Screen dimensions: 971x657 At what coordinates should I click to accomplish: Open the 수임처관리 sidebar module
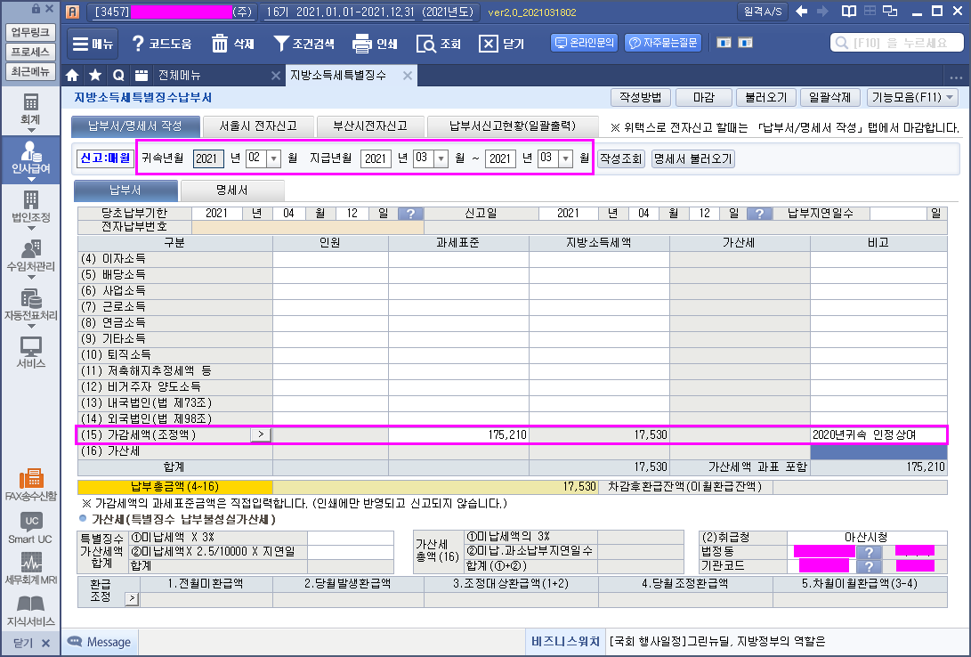(x=30, y=257)
